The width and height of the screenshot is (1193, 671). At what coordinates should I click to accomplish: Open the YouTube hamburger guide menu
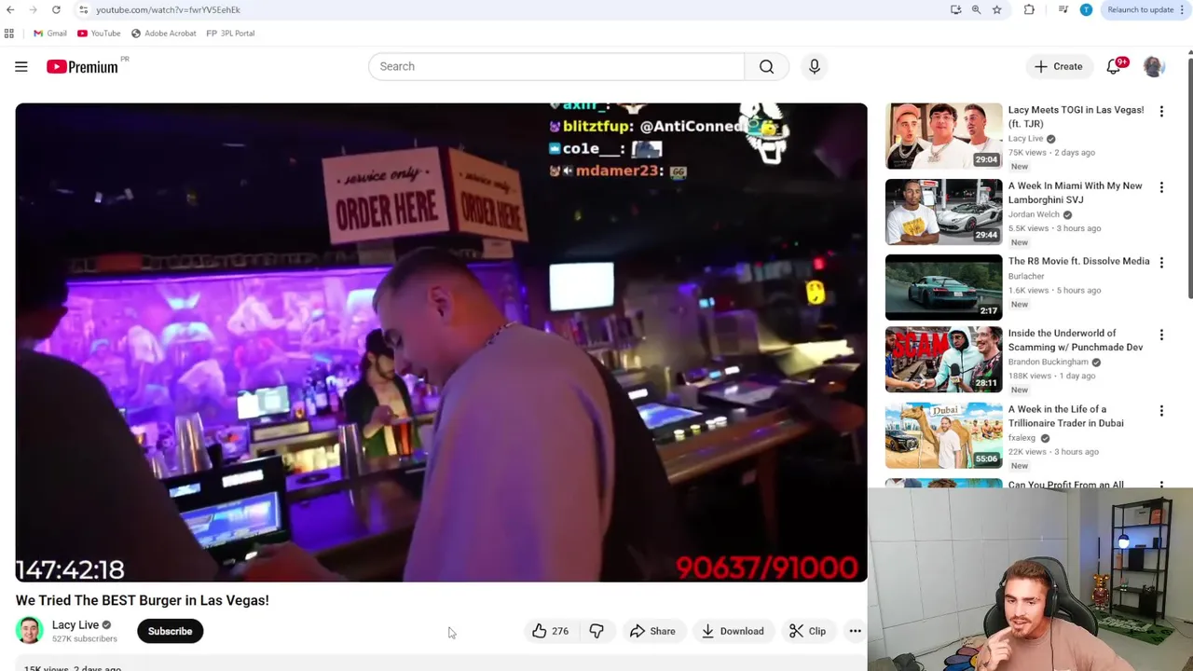(x=21, y=66)
